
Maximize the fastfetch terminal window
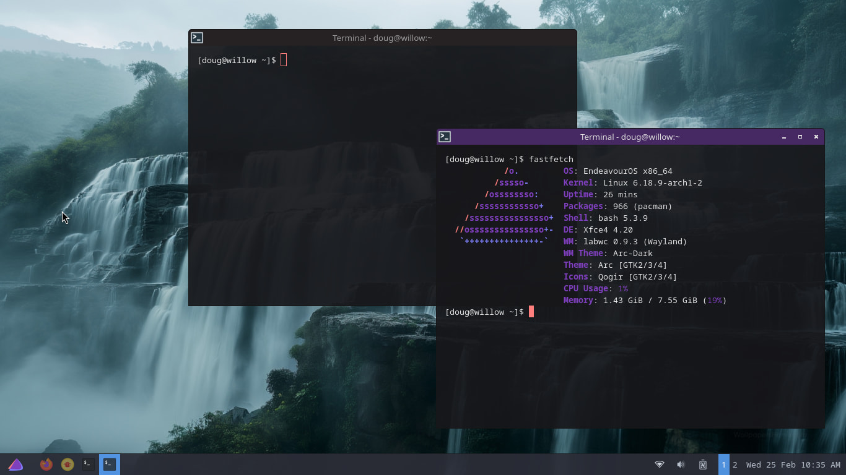click(800, 137)
